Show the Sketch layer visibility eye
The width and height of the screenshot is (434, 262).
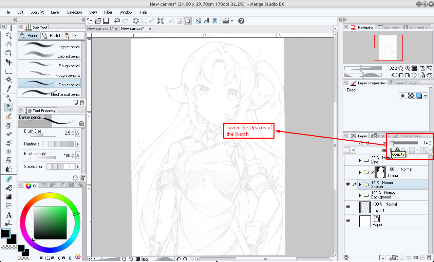coord(347,184)
